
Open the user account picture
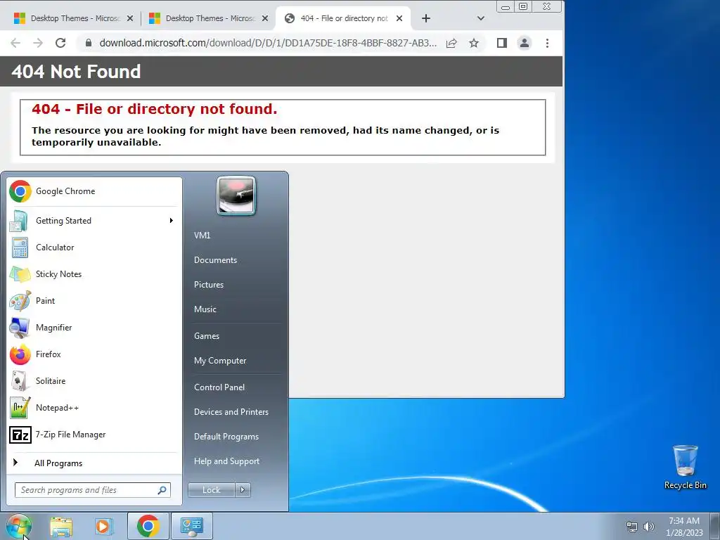point(236,195)
